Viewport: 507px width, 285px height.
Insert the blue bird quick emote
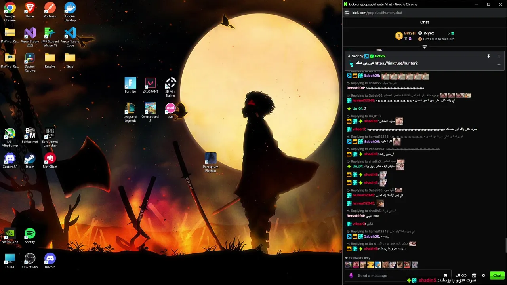(x=378, y=264)
